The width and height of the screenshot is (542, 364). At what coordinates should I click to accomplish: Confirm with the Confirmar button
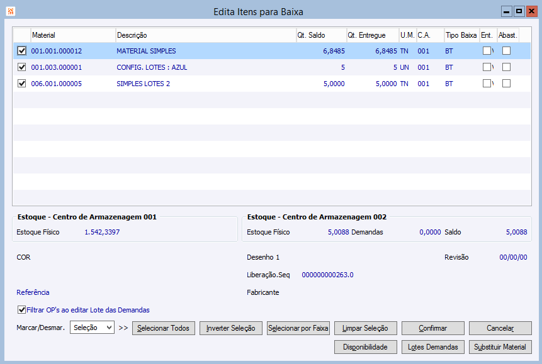[432, 328]
